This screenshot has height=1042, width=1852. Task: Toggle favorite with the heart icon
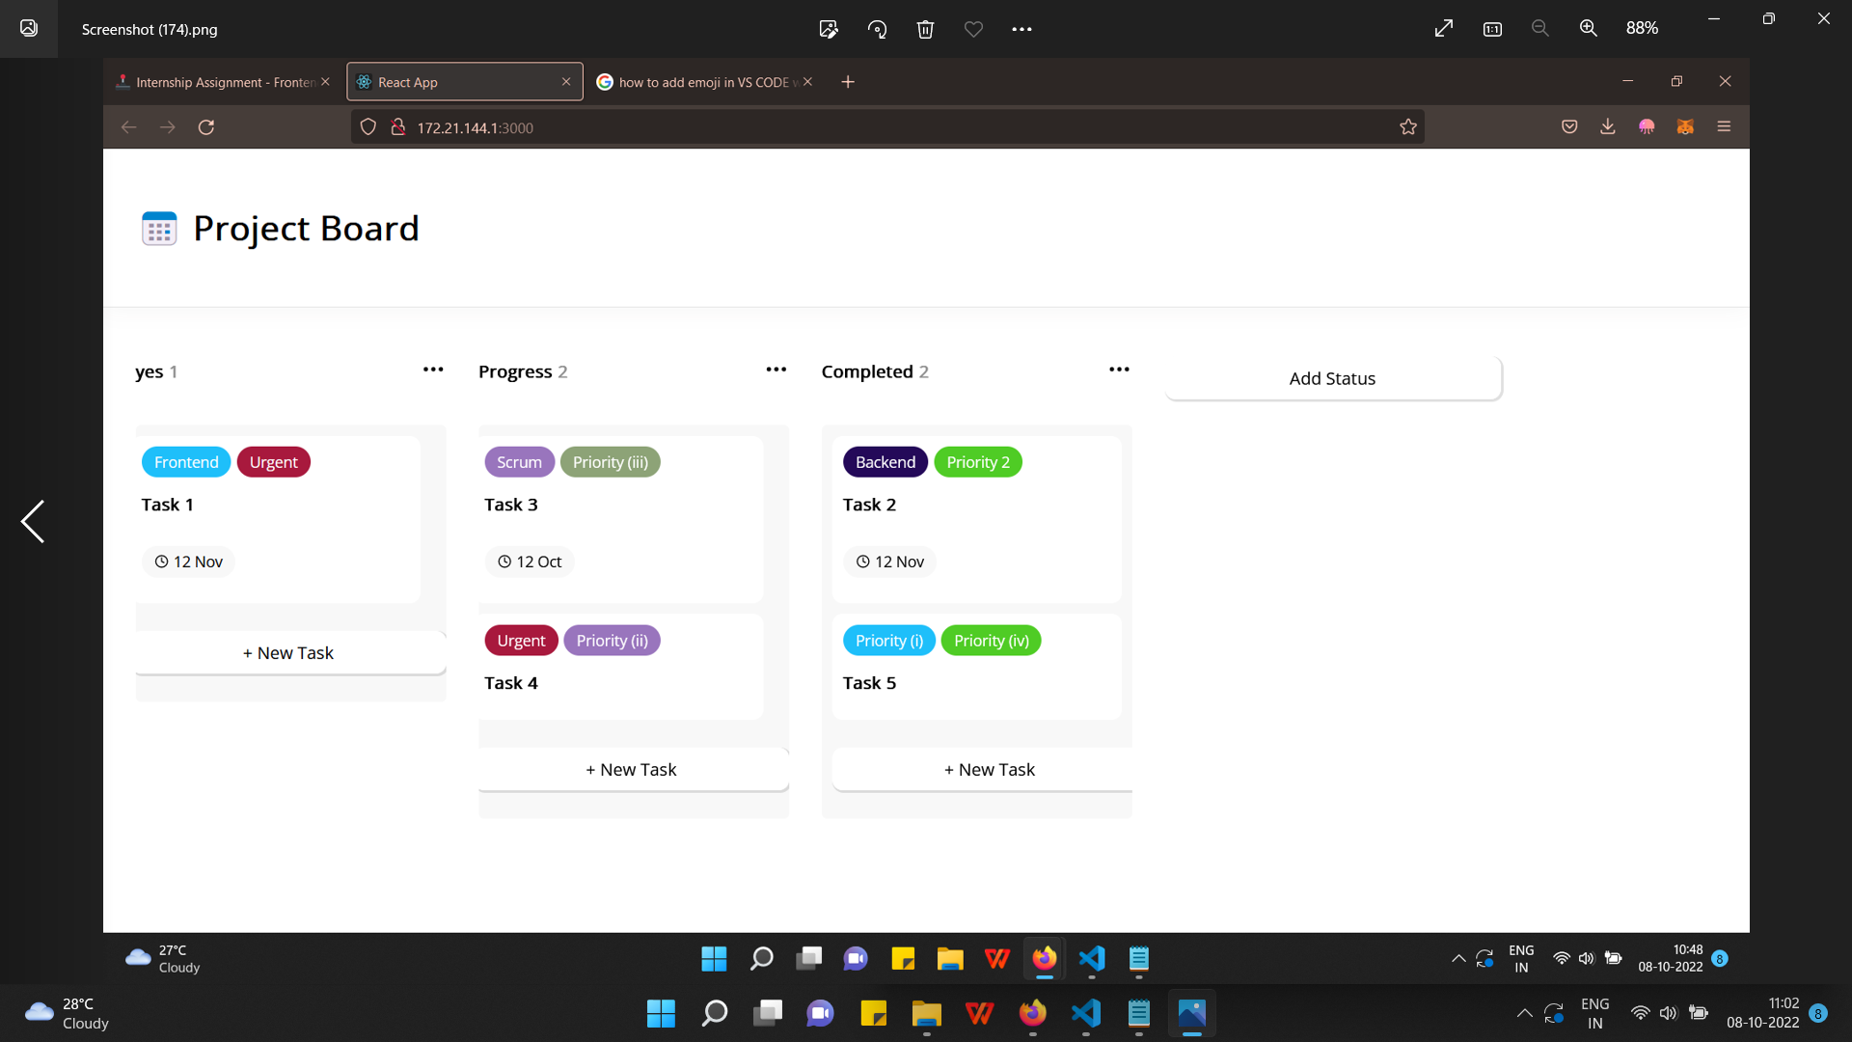973,29
